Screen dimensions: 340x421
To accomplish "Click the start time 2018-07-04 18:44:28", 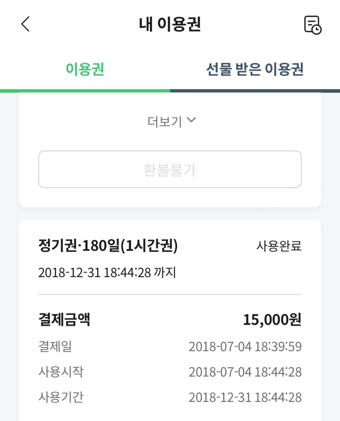I will [x=245, y=372].
